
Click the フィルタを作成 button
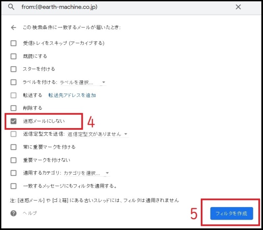[x=231, y=213]
